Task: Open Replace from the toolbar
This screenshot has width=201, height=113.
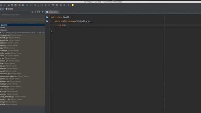Action: 23,5
